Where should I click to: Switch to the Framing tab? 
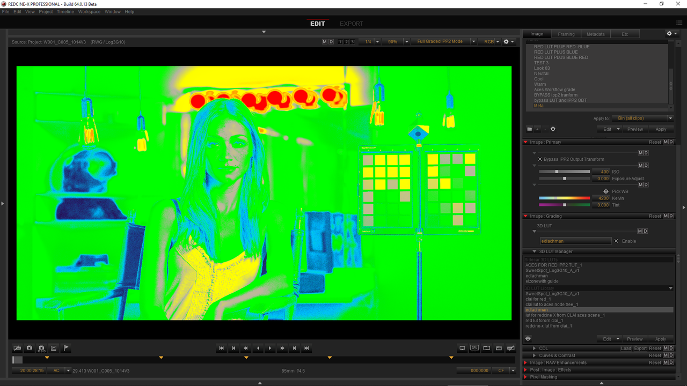point(566,34)
